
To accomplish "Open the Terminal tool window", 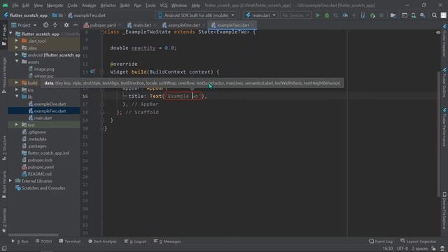I will pyautogui.click(x=70, y=241).
